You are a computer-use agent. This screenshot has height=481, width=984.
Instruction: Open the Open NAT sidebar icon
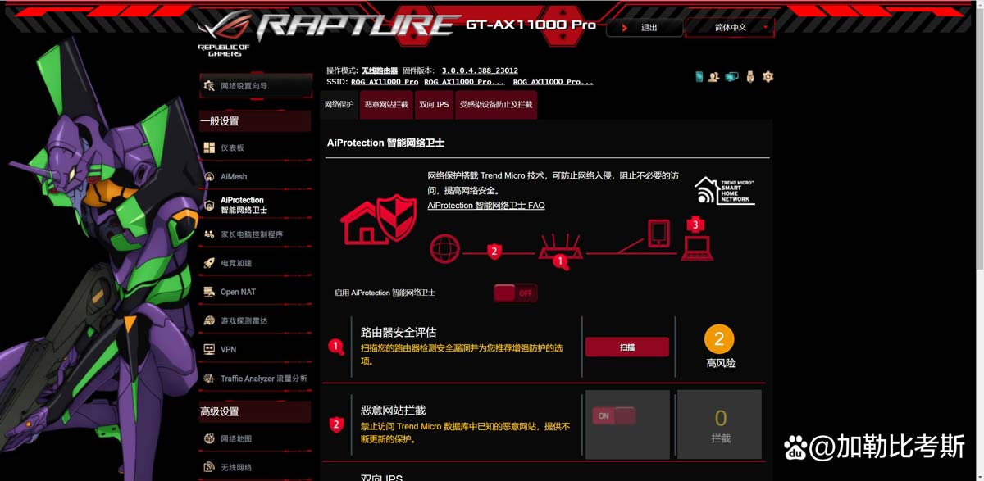[209, 292]
